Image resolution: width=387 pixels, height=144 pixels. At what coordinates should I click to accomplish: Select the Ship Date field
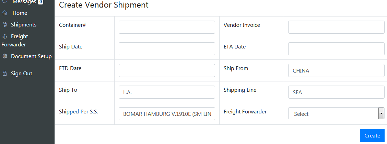pos(167,49)
